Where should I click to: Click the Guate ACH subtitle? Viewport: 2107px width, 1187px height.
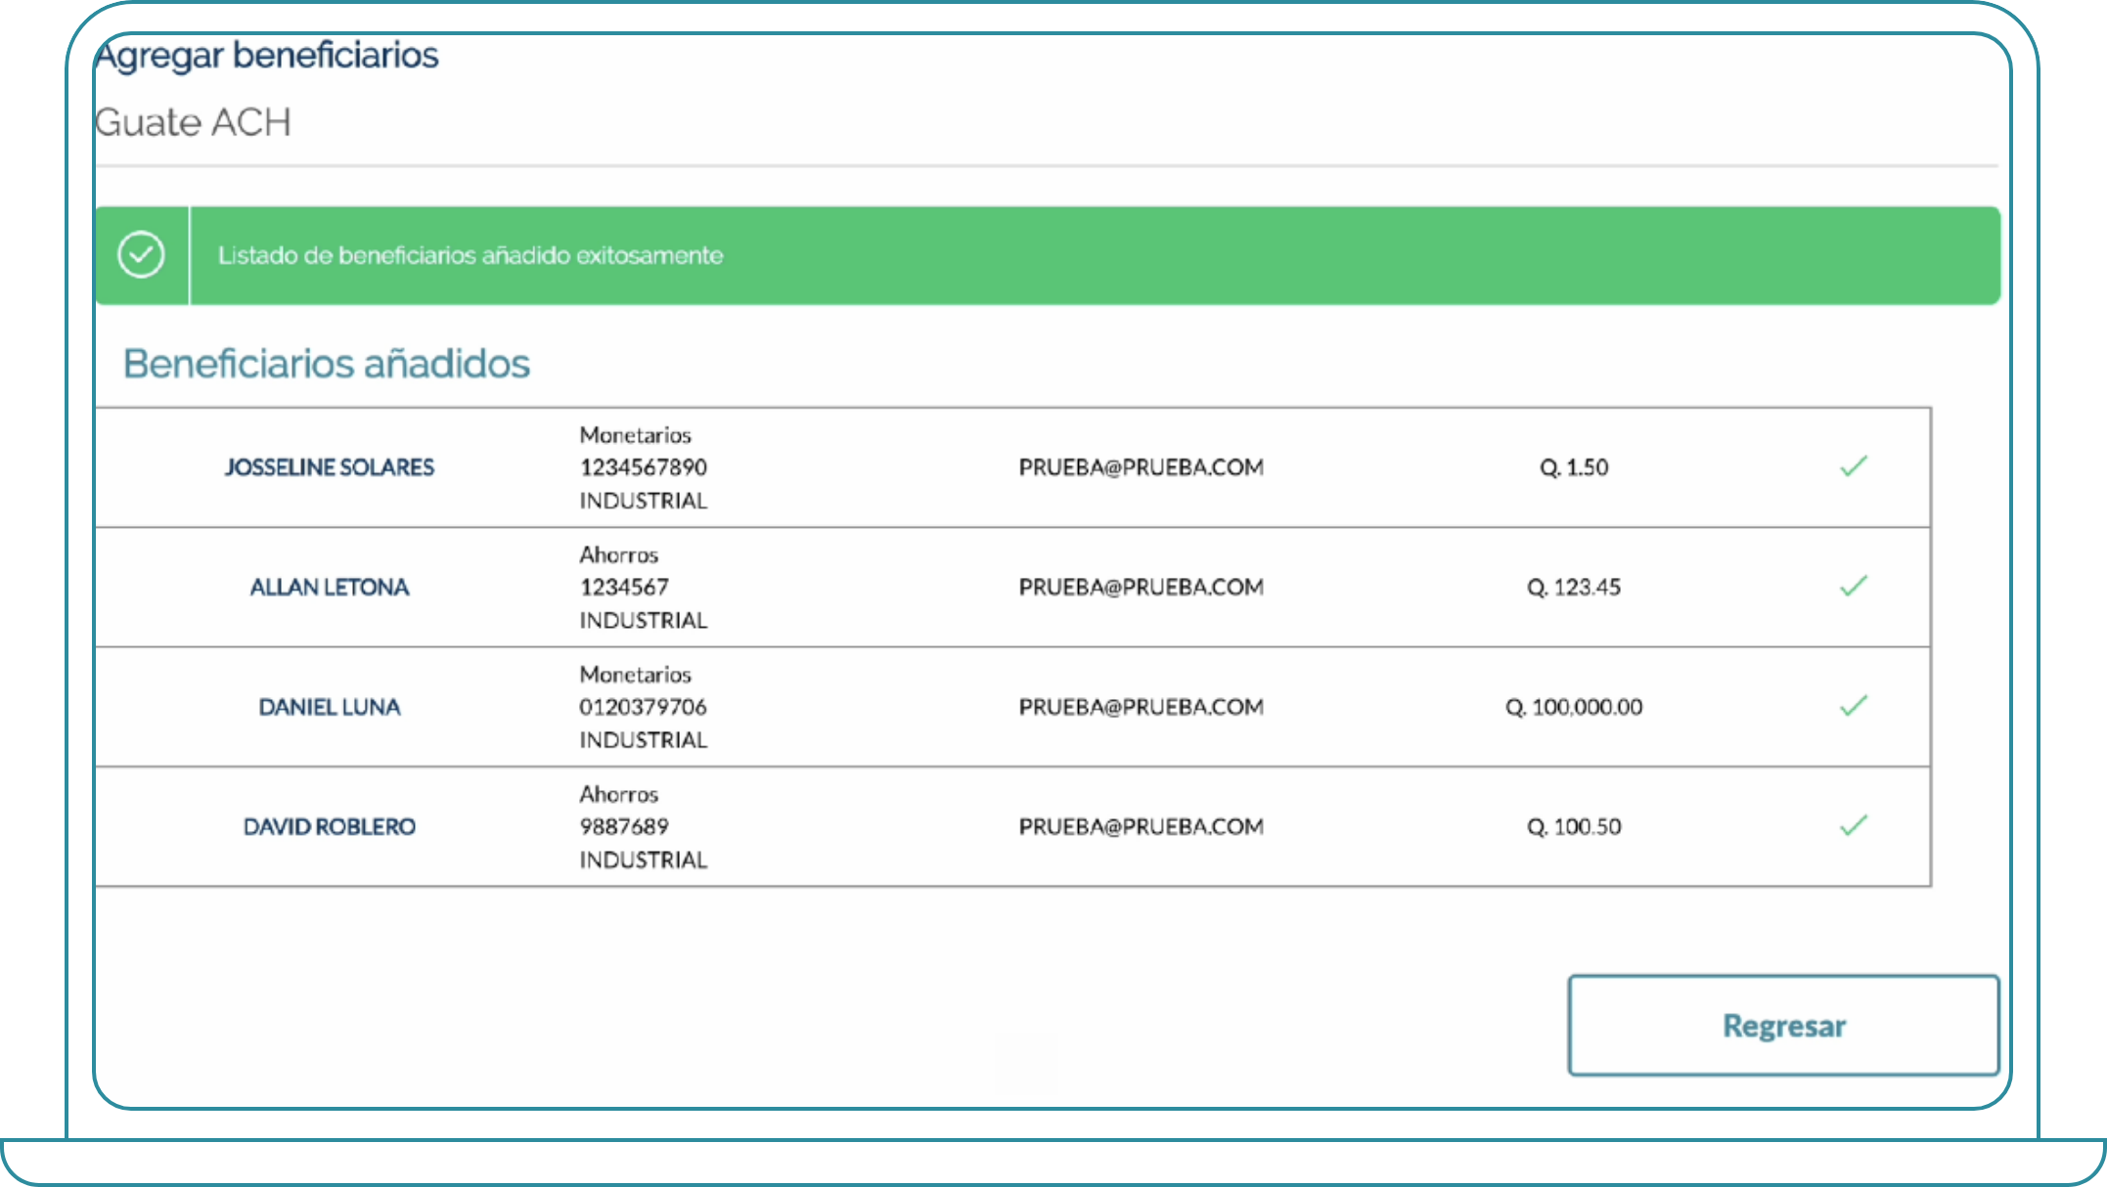(x=193, y=123)
